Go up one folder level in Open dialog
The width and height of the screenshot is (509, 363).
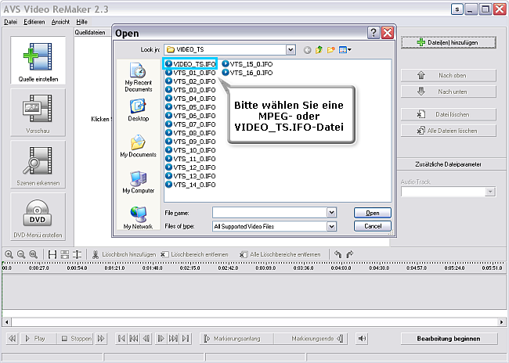tap(319, 50)
